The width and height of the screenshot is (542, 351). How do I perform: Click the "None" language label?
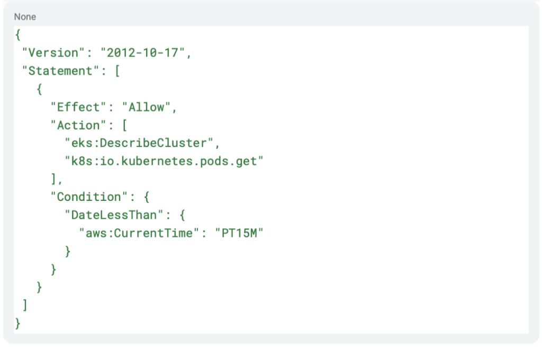[x=25, y=17]
